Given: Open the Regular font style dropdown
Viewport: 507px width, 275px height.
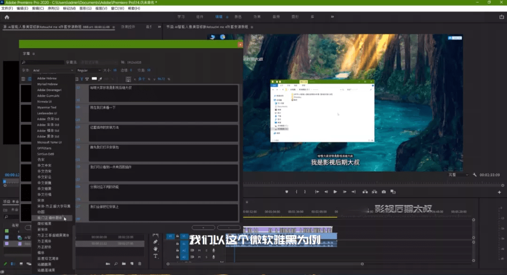Looking at the screenshot, I should tap(89, 70).
